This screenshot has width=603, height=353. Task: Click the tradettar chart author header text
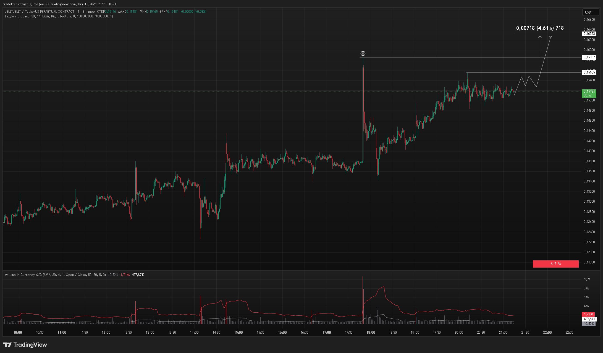coord(59,4)
